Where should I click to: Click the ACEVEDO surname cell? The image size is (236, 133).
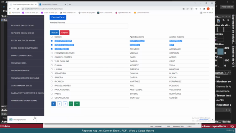click(x=135, y=49)
